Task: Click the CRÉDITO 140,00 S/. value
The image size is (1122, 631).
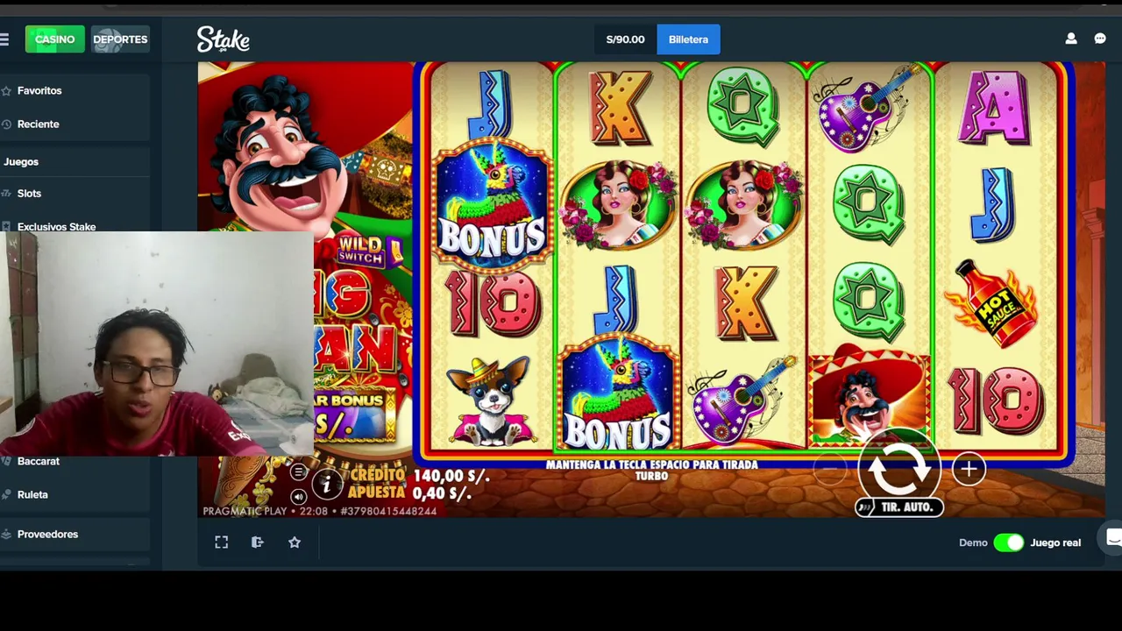Action: tap(451, 475)
